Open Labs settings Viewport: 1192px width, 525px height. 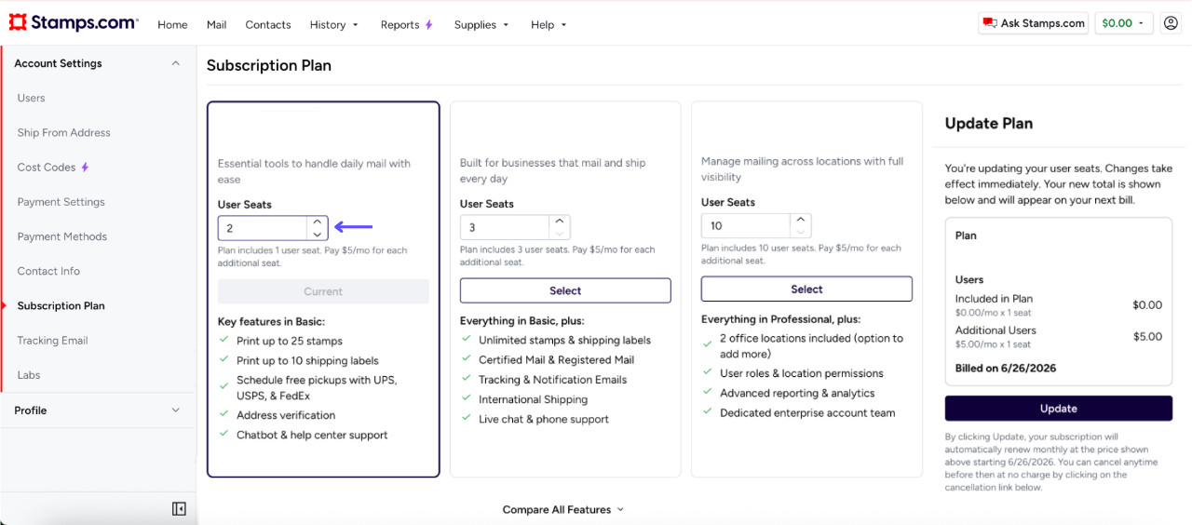29,375
